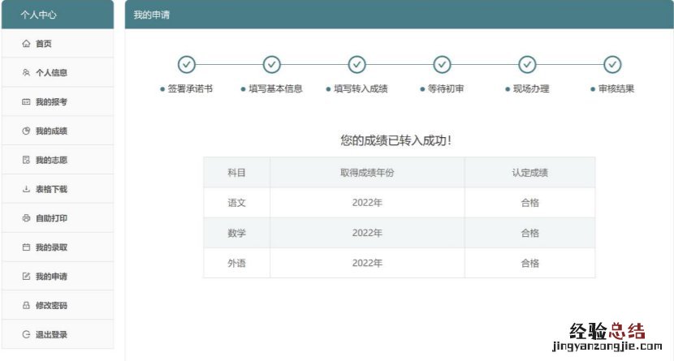Click the 您的成绩已转入成功! message
This screenshot has width=674, height=361.
[396, 140]
